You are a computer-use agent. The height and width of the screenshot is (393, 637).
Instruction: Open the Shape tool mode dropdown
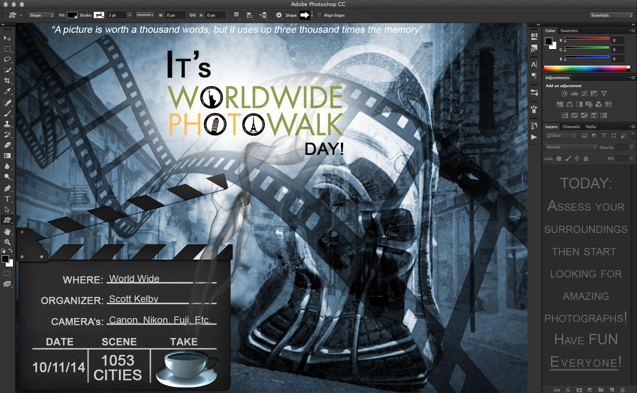pos(41,15)
